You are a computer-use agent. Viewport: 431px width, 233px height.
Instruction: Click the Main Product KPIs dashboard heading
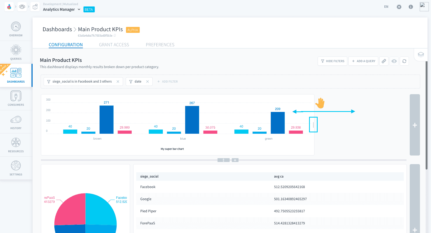[x=61, y=60]
